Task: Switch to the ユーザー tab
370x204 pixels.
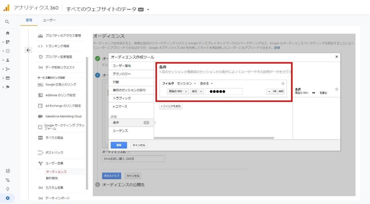Action: coord(49,20)
